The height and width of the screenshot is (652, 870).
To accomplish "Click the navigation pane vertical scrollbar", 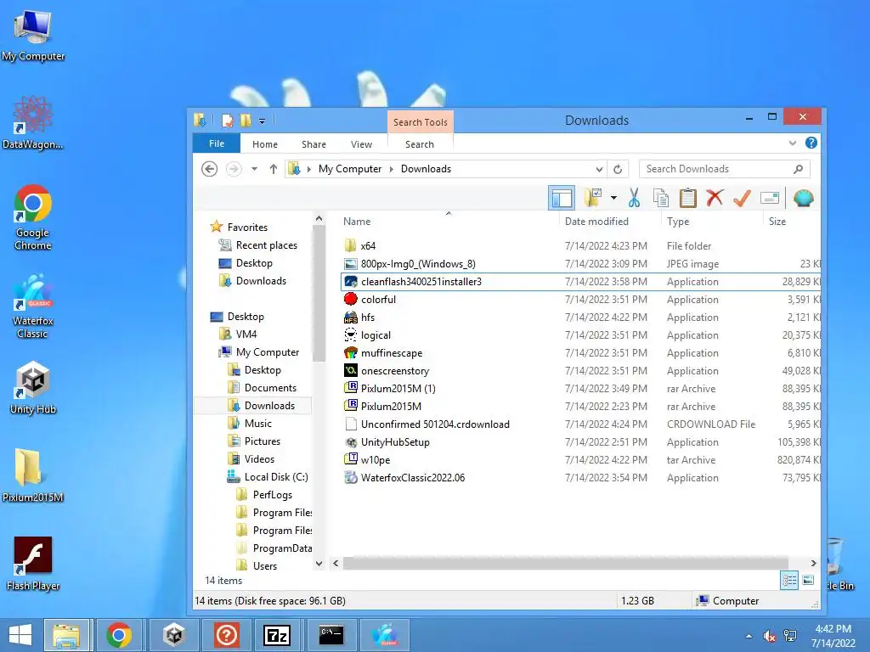I will 319,294.
